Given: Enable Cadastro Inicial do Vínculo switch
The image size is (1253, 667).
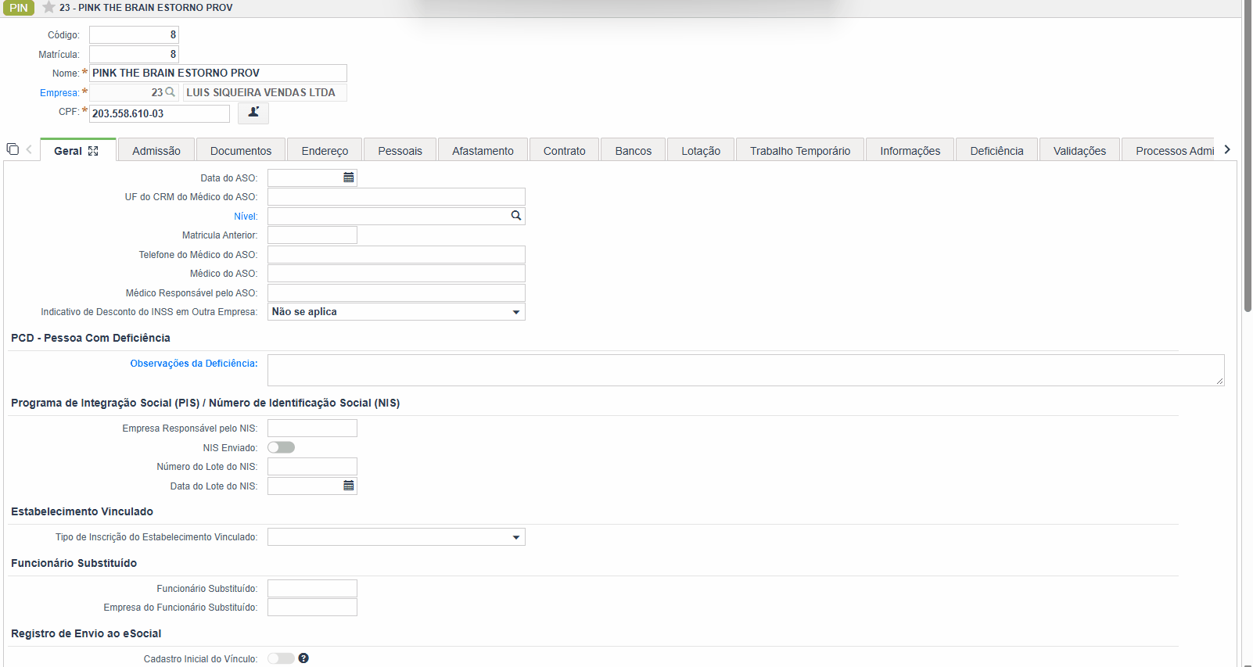Looking at the screenshot, I should pyautogui.click(x=281, y=658).
